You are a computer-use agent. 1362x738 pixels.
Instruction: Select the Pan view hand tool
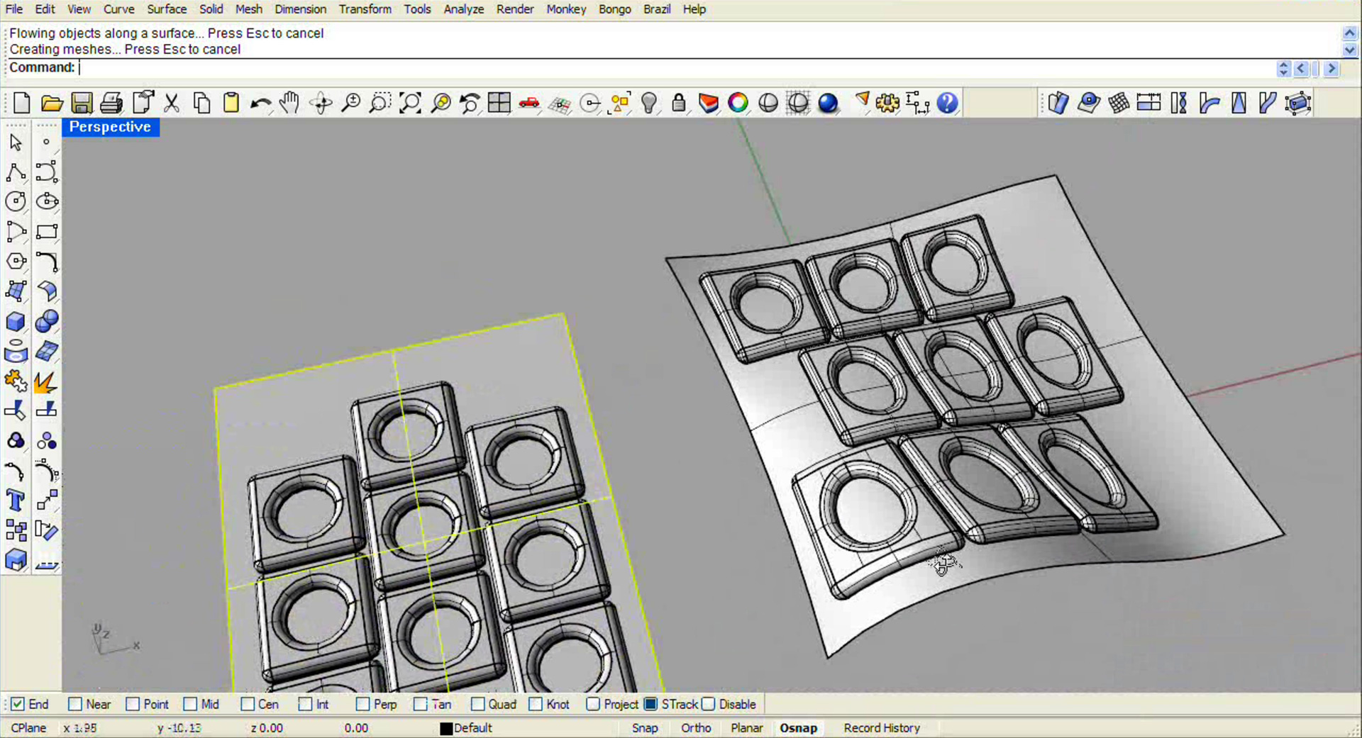click(289, 104)
